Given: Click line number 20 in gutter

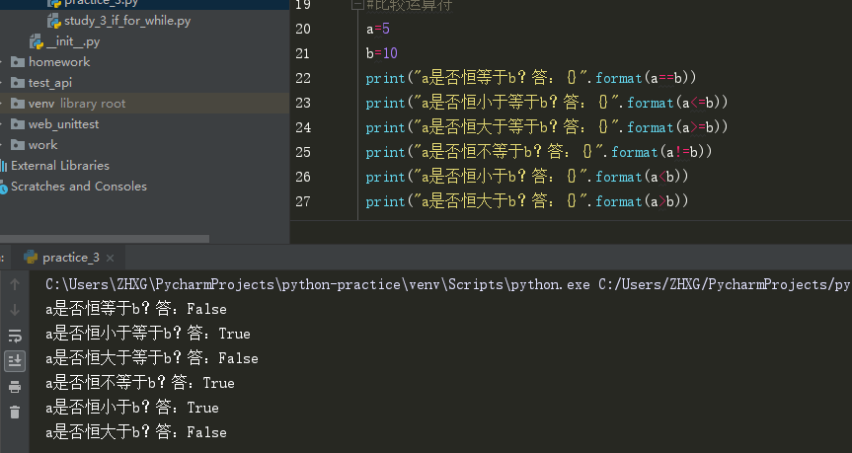Looking at the screenshot, I should point(303,29).
